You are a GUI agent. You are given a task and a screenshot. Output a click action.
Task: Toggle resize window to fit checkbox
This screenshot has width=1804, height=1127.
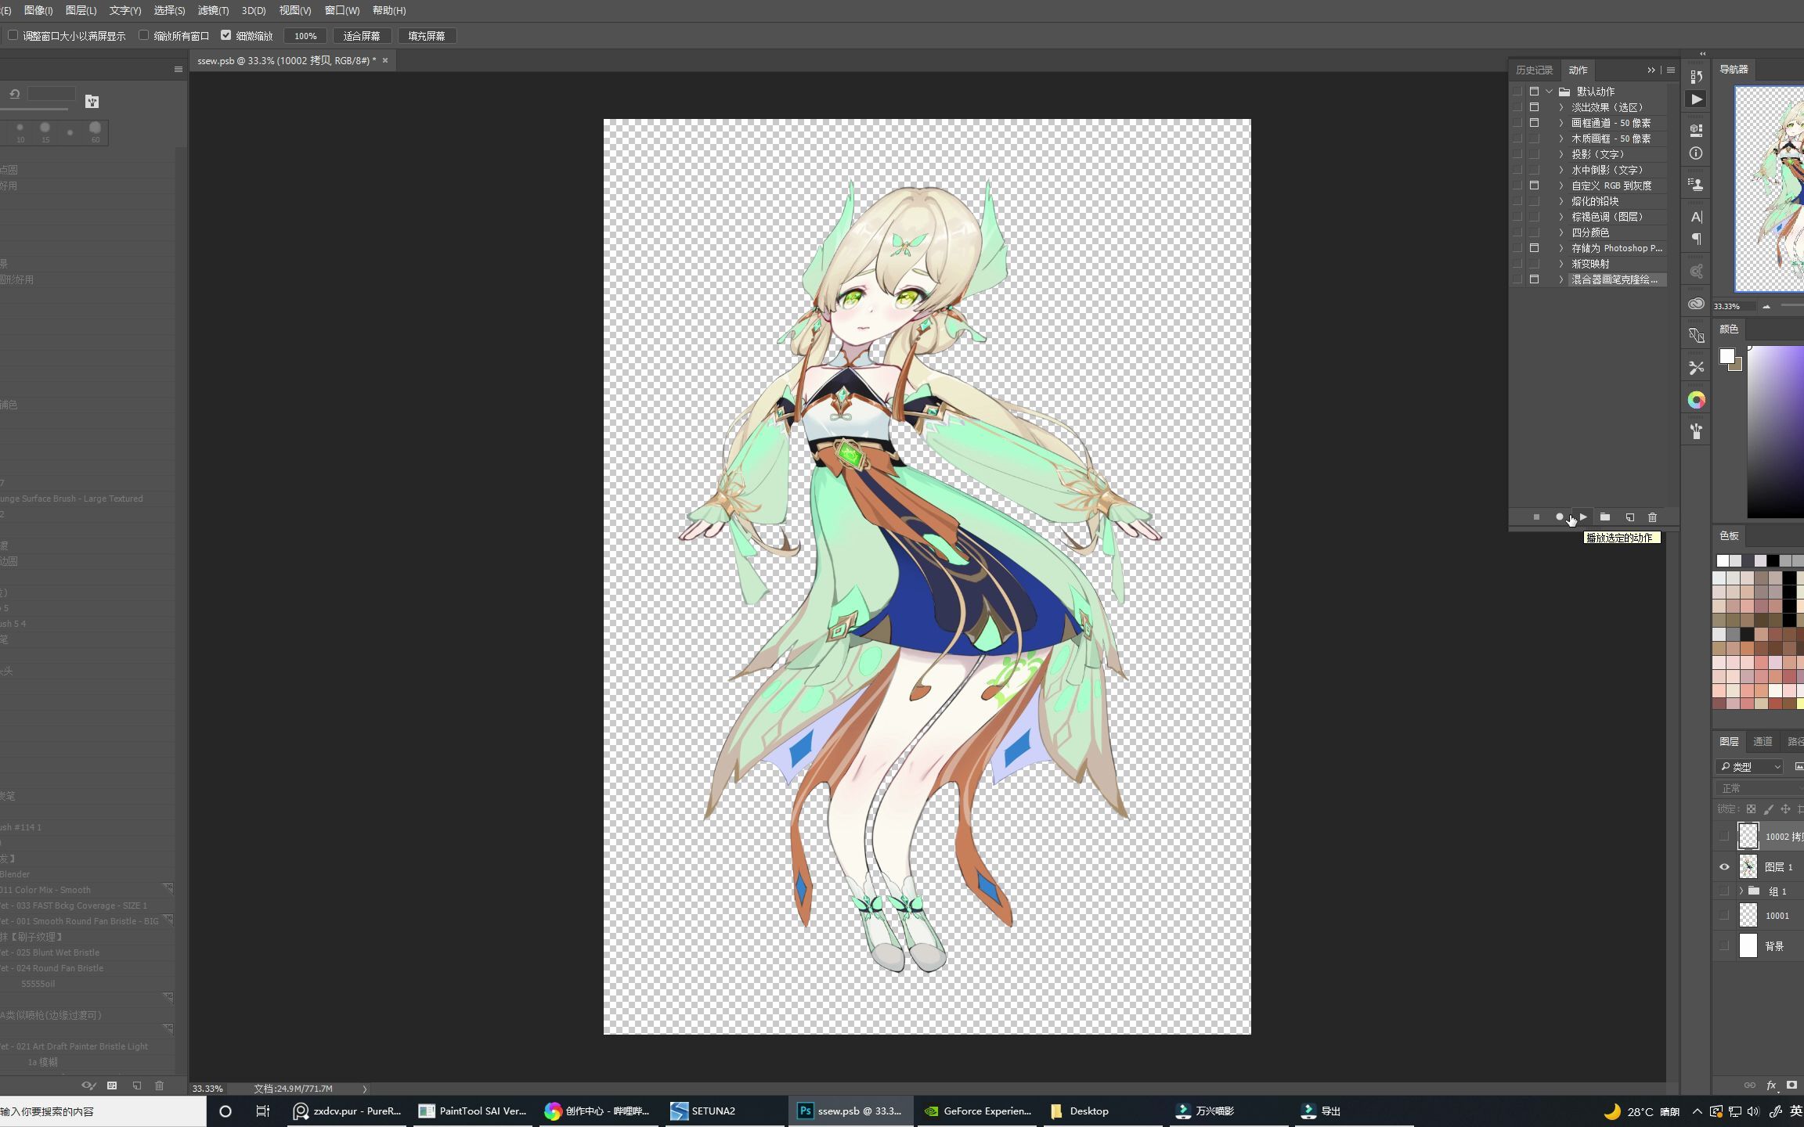(13, 35)
